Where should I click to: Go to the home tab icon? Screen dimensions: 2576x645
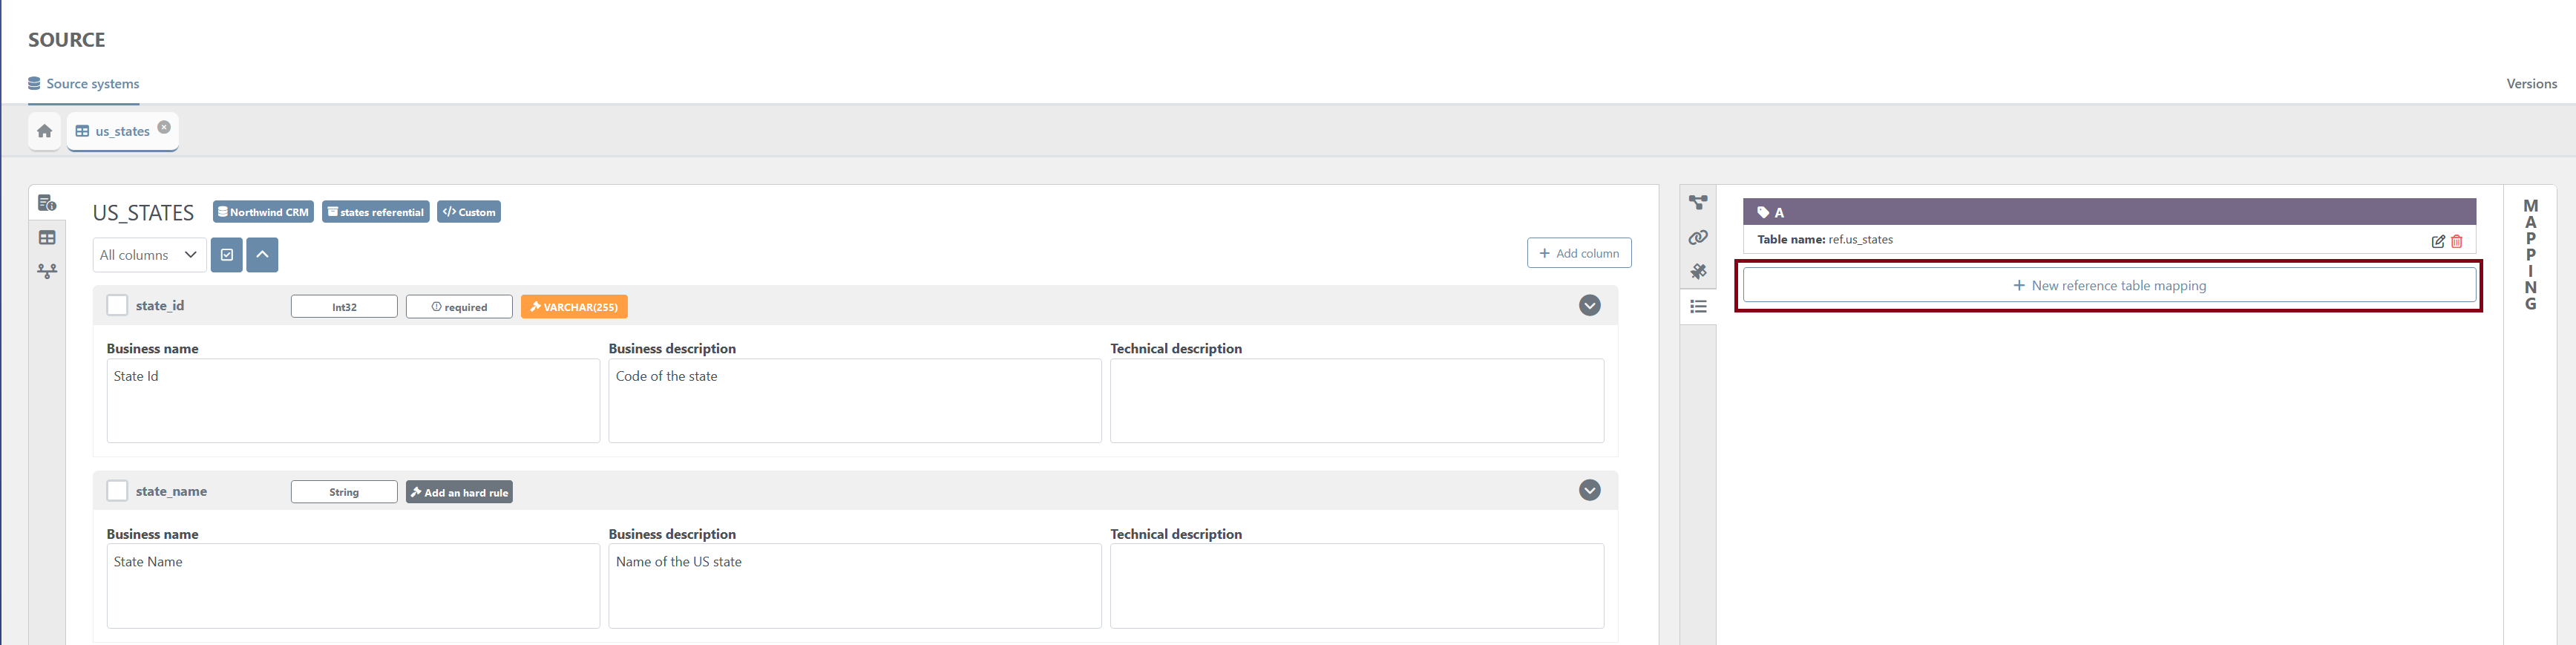click(x=44, y=131)
